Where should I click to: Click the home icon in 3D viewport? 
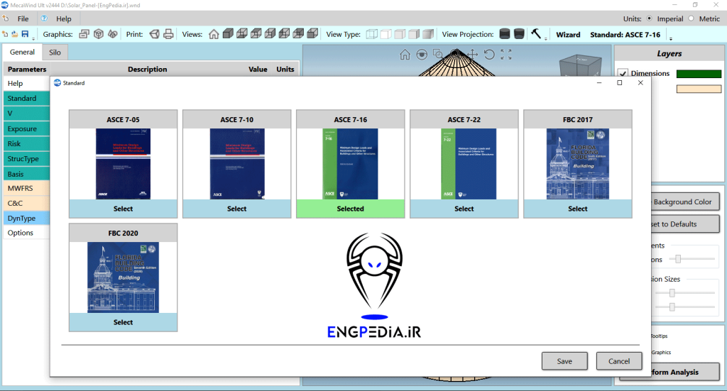tap(405, 55)
